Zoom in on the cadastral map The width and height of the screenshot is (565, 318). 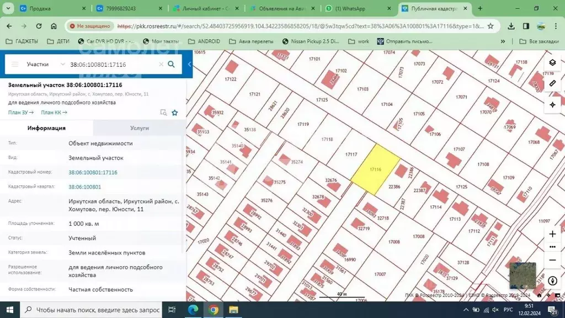[552, 234]
